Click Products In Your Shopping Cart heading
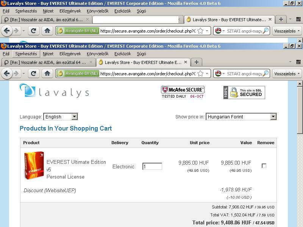Screen dimensions: 303x227 pyautogui.click(x=66, y=128)
